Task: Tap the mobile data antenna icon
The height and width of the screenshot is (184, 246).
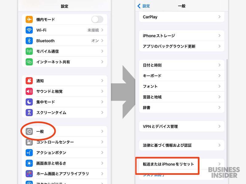Action: 29,51
